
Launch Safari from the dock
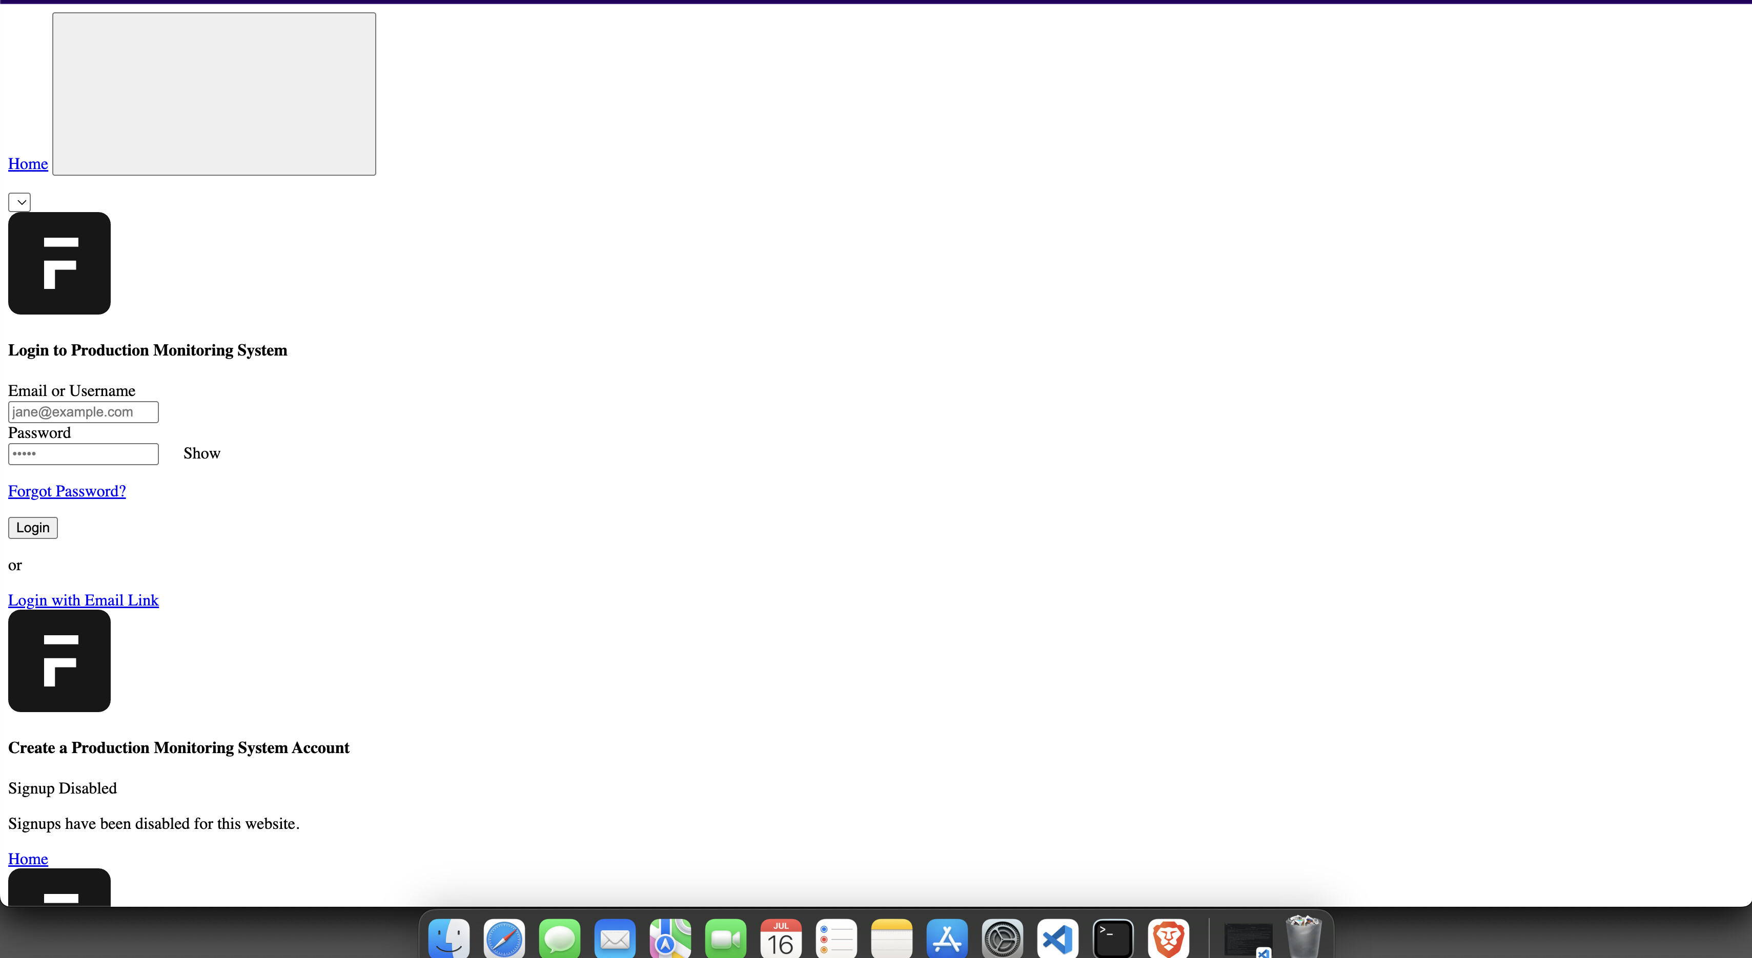(504, 939)
